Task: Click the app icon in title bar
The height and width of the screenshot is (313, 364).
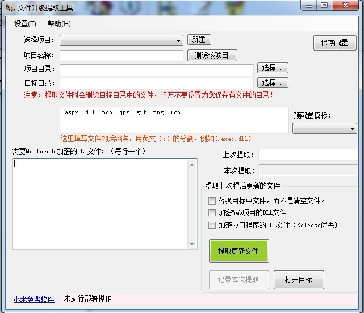Action: (x=9, y=7)
